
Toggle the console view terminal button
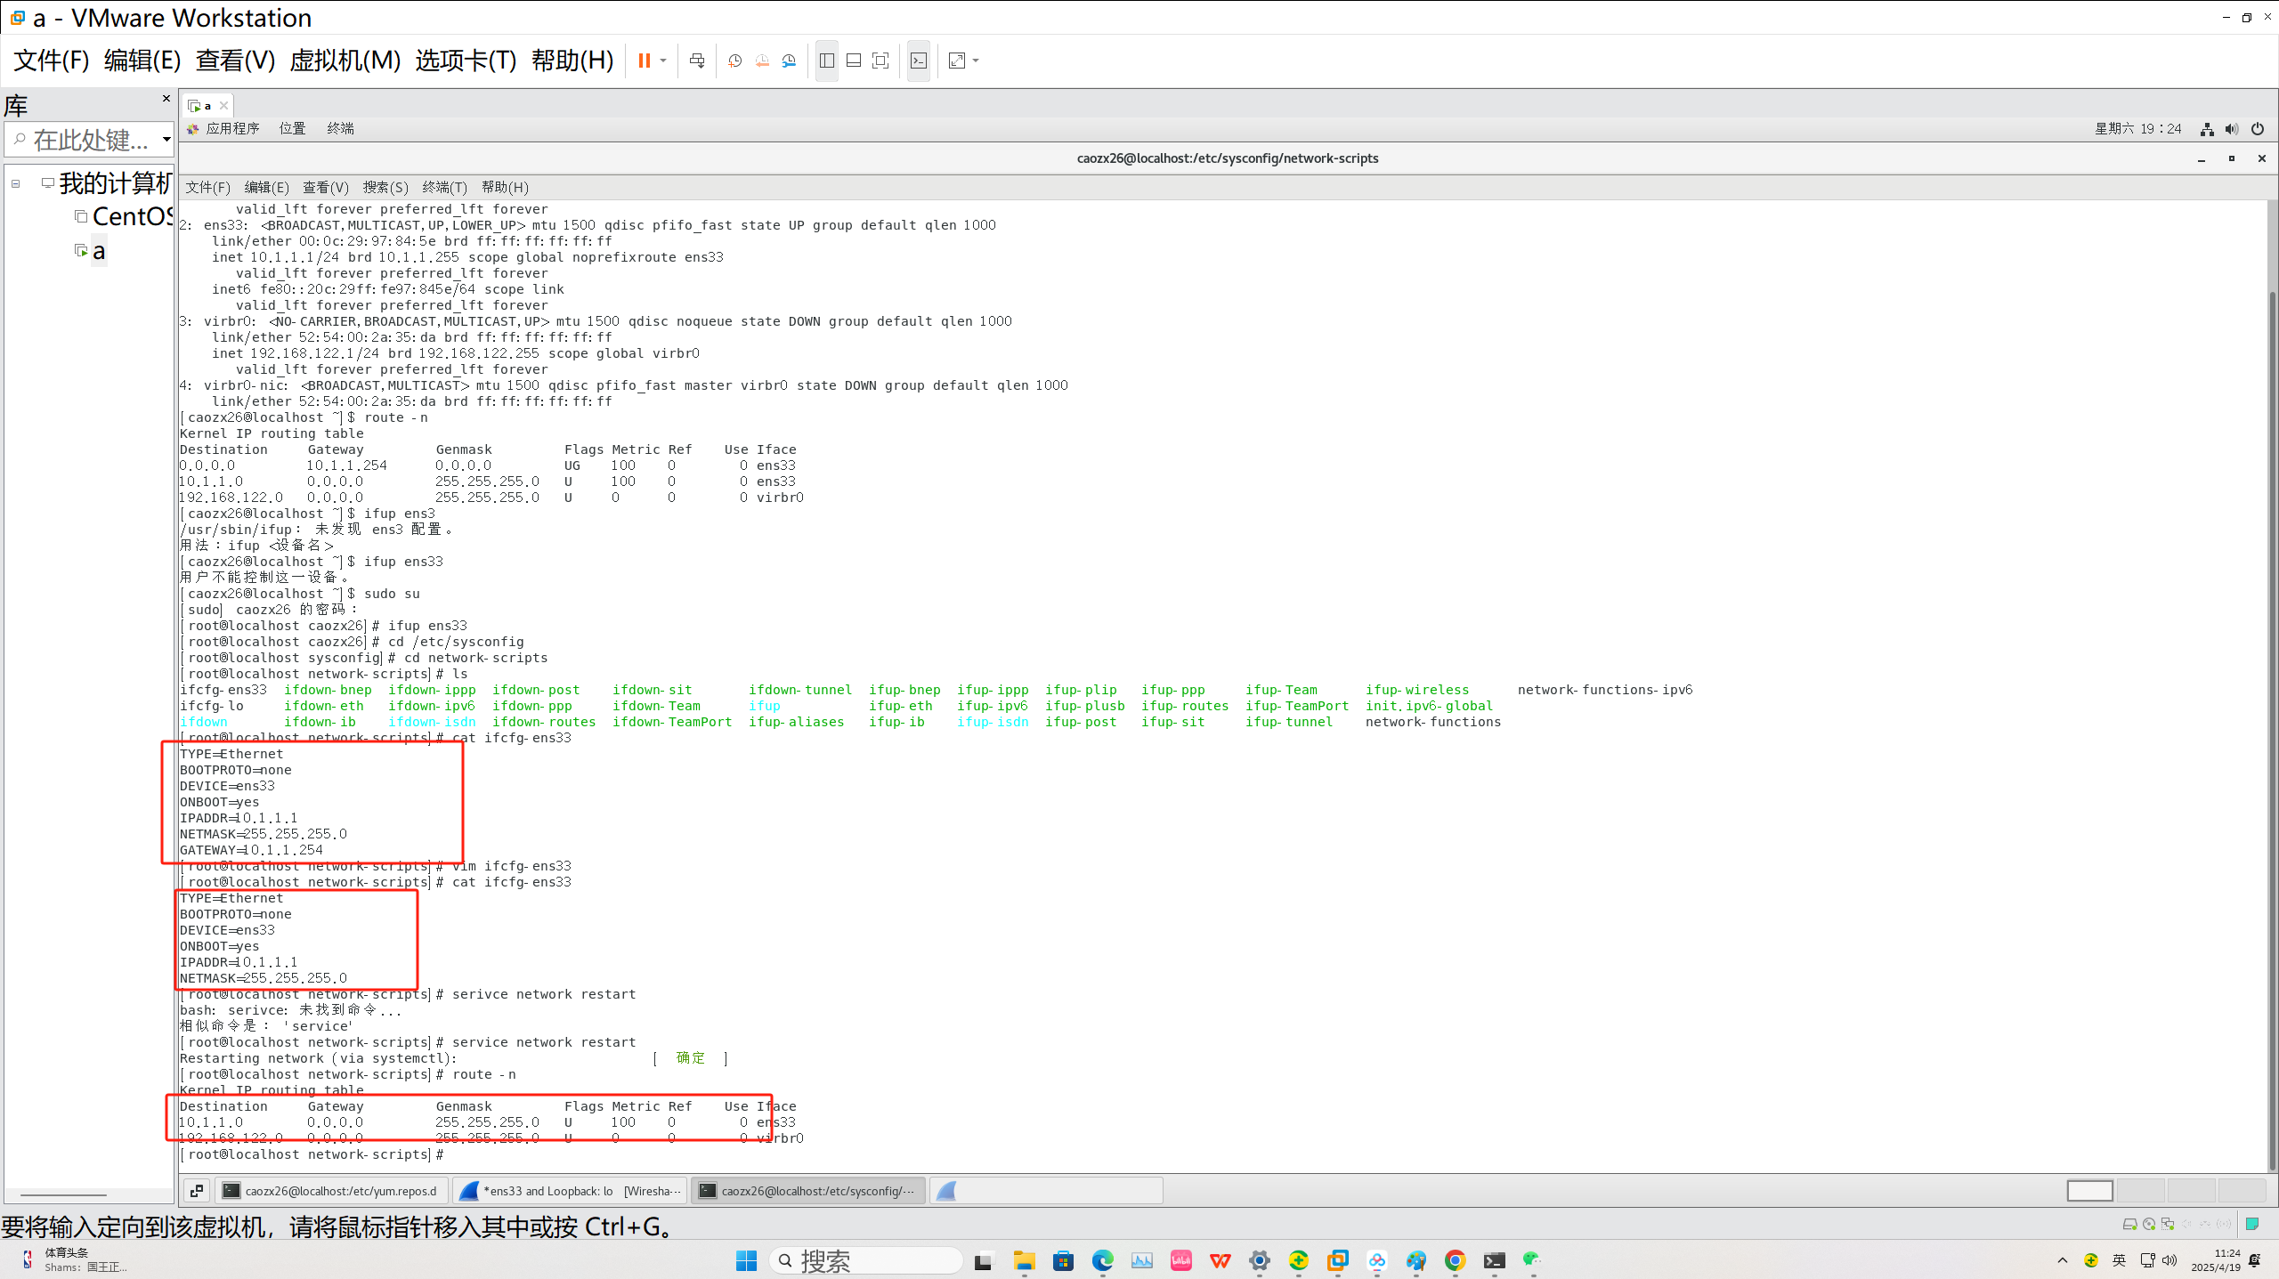click(x=919, y=61)
